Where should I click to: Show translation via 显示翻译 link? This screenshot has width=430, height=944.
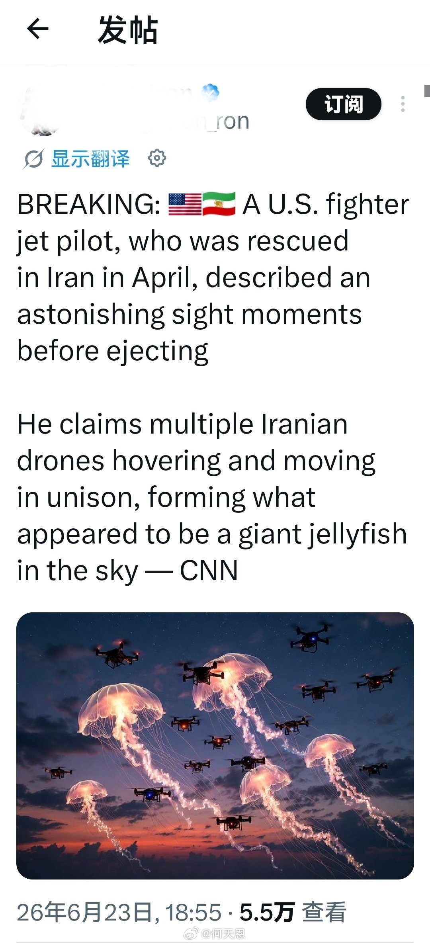(x=90, y=158)
